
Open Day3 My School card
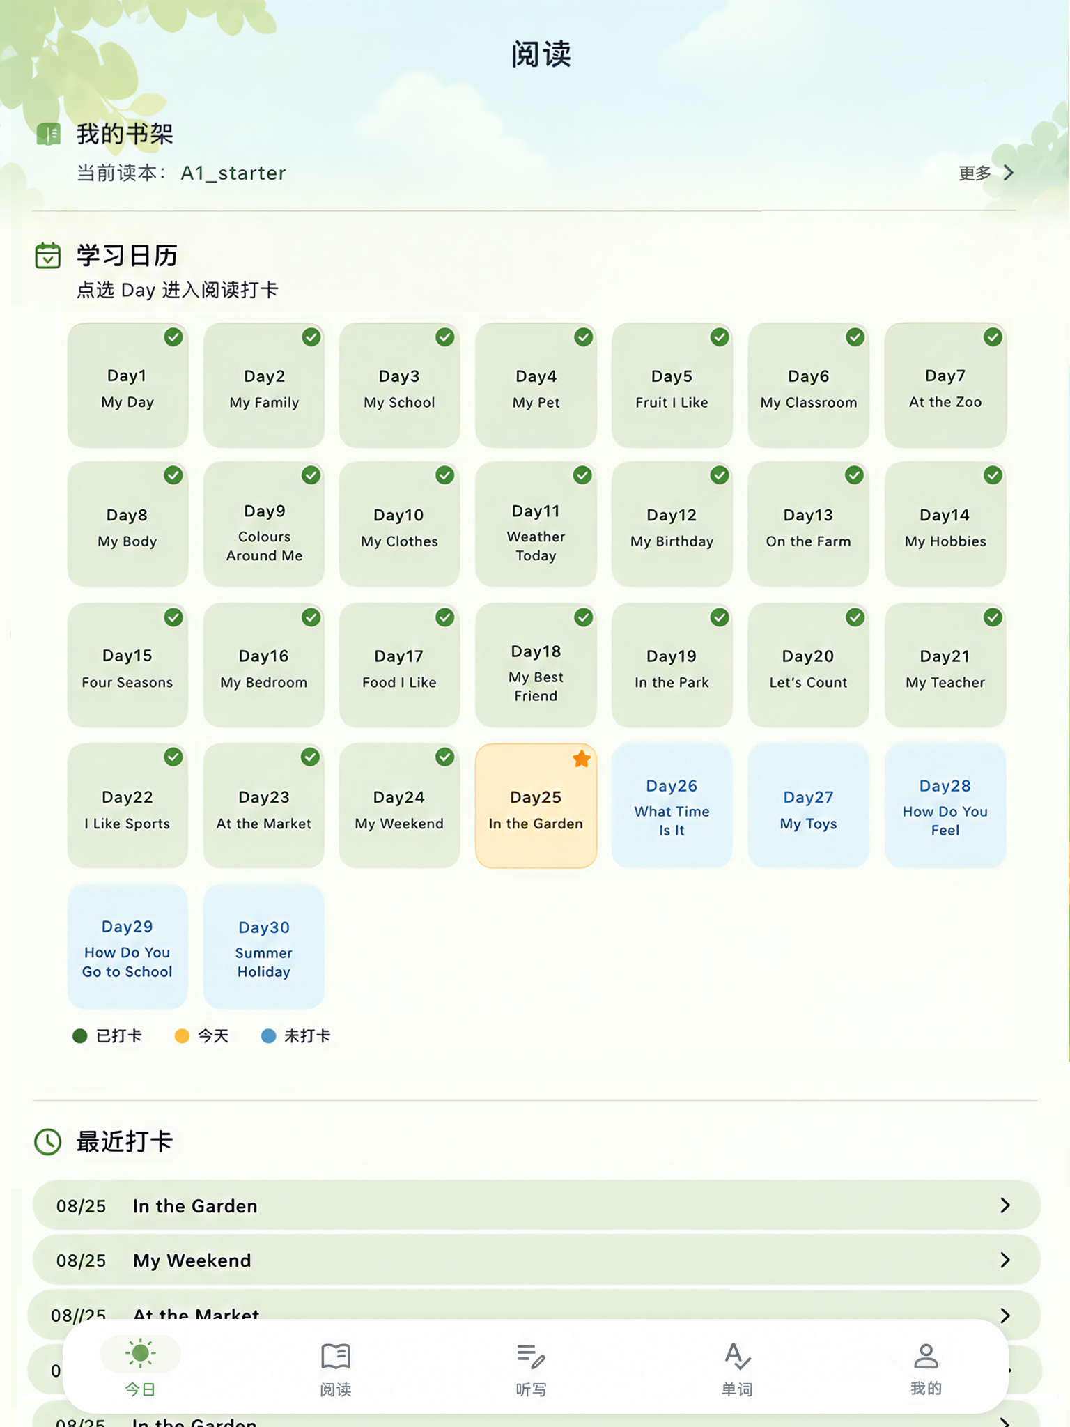(399, 385)
